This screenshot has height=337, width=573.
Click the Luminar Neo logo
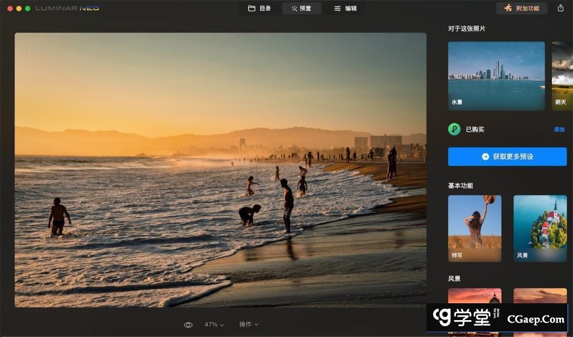67,8
